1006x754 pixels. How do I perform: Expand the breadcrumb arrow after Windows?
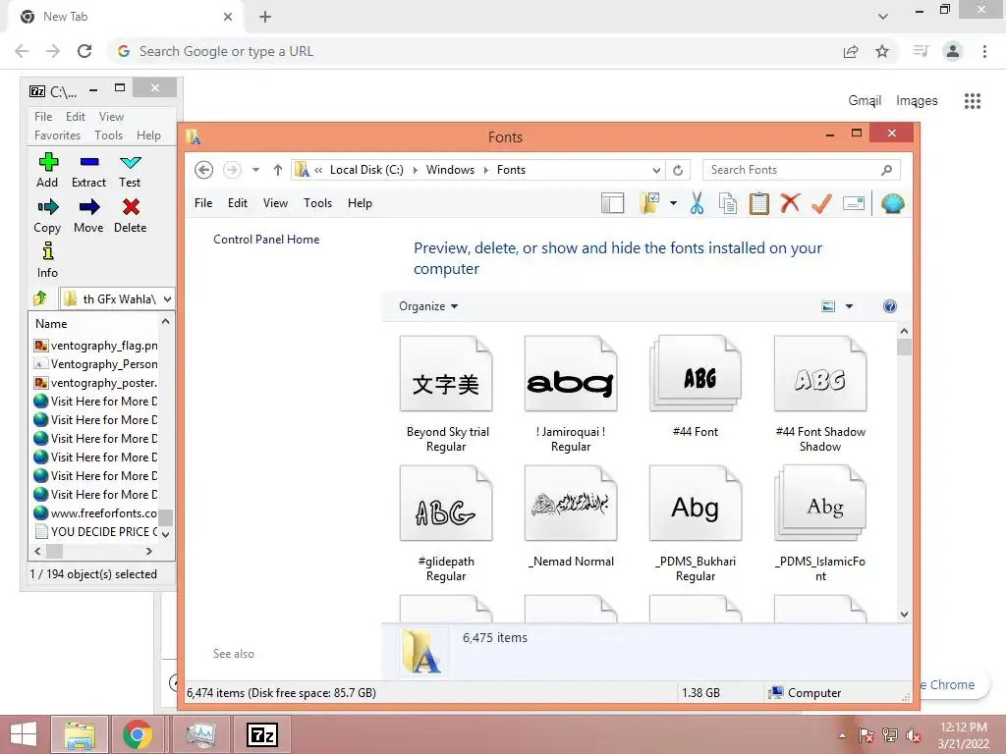point(485,170)
